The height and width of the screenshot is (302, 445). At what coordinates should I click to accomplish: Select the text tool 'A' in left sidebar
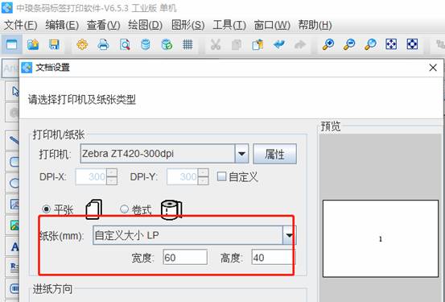click(x=14, y=246)
